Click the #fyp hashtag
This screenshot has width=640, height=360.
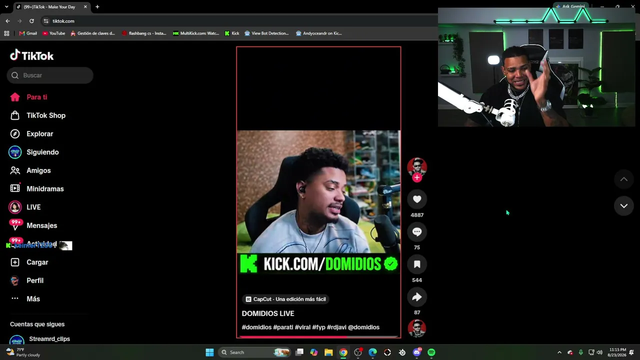(318, 327)
